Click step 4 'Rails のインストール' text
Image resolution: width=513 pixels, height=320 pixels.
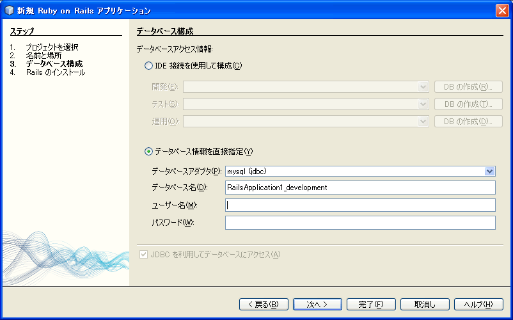tap(56, 72)
